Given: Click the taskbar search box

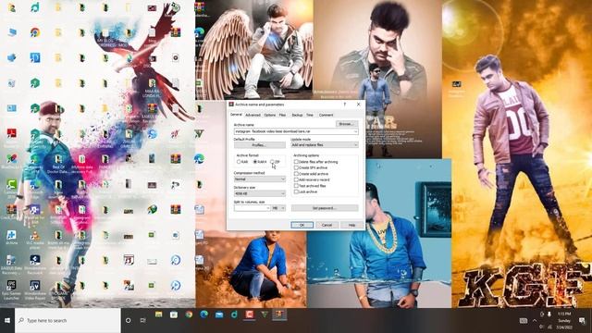Looking at the screenshot, I should pos(68,321).
